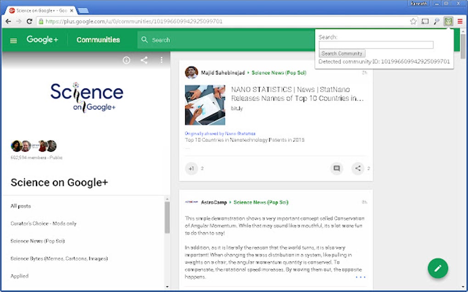Click the AstroCamp profile logo

click(x=191, y=202)
